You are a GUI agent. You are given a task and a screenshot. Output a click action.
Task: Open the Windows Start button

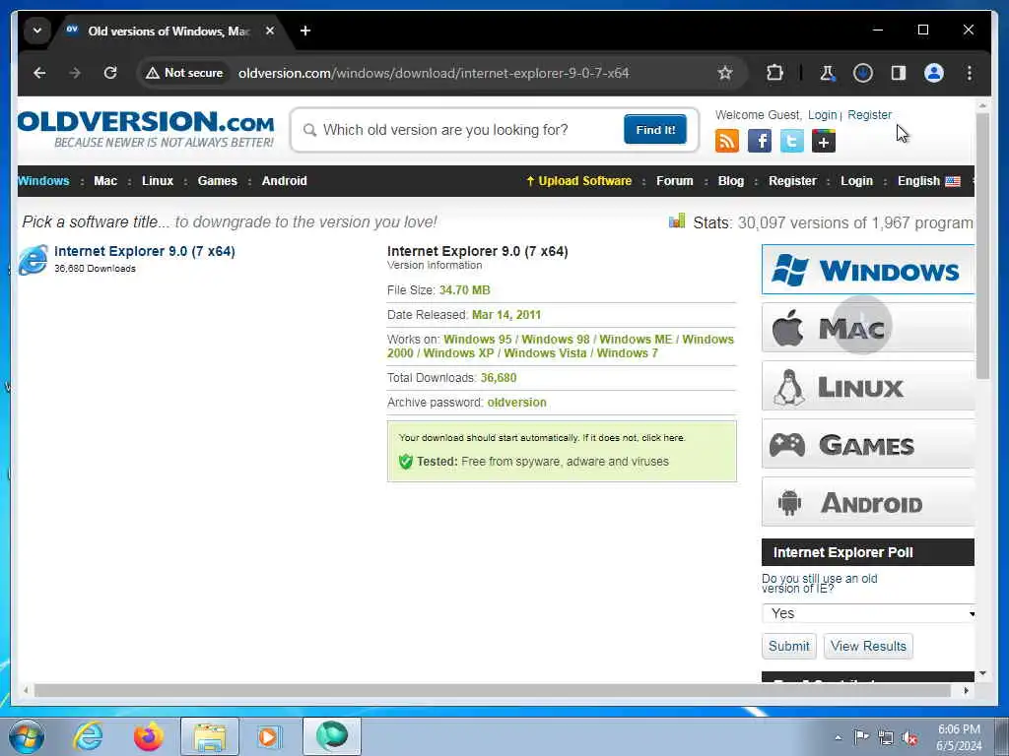[27, 736]
